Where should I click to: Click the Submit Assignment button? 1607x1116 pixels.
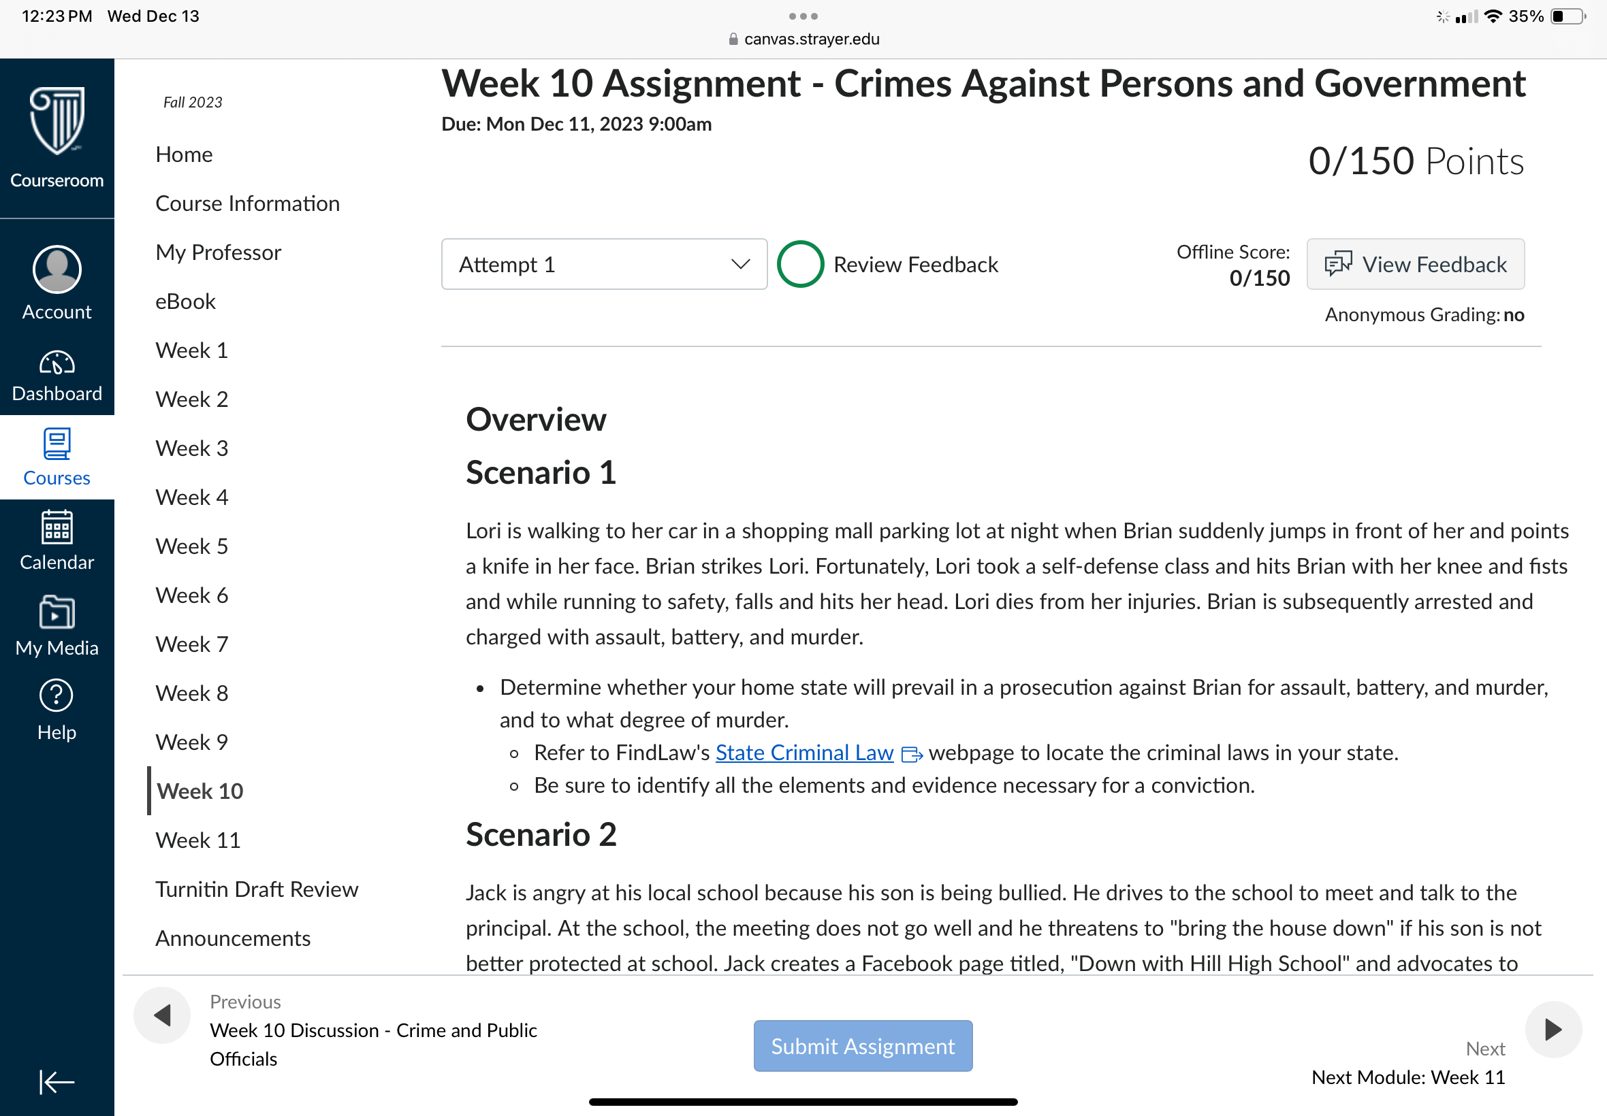863,1046
